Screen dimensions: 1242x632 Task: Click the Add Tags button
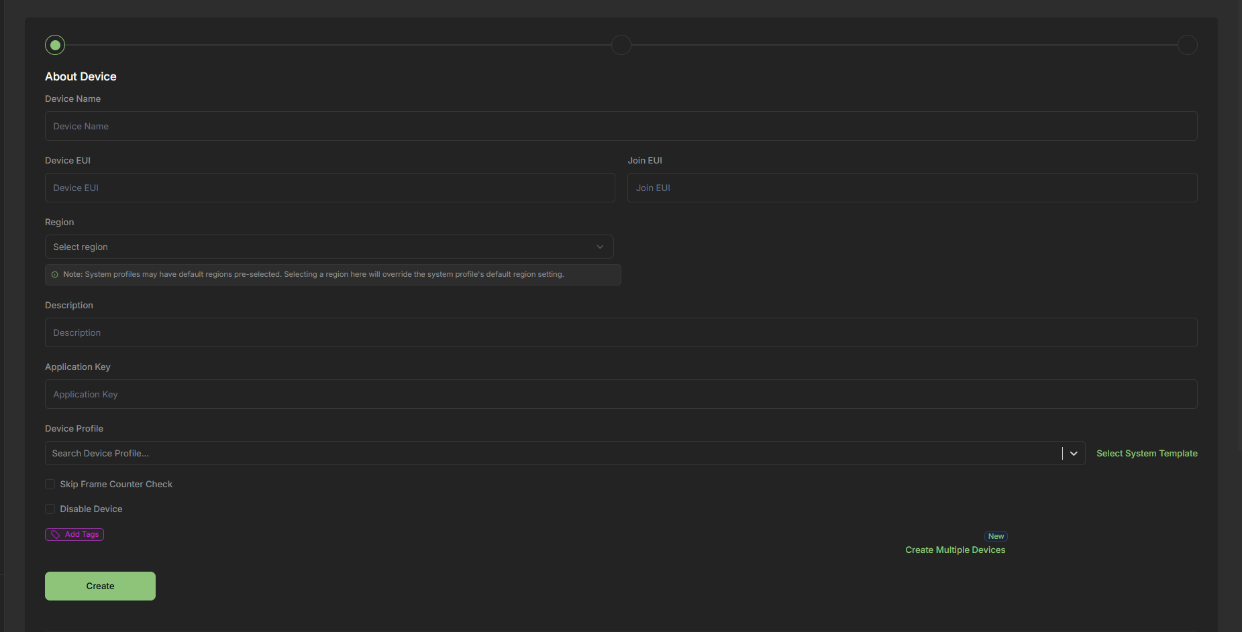(74, 534)
